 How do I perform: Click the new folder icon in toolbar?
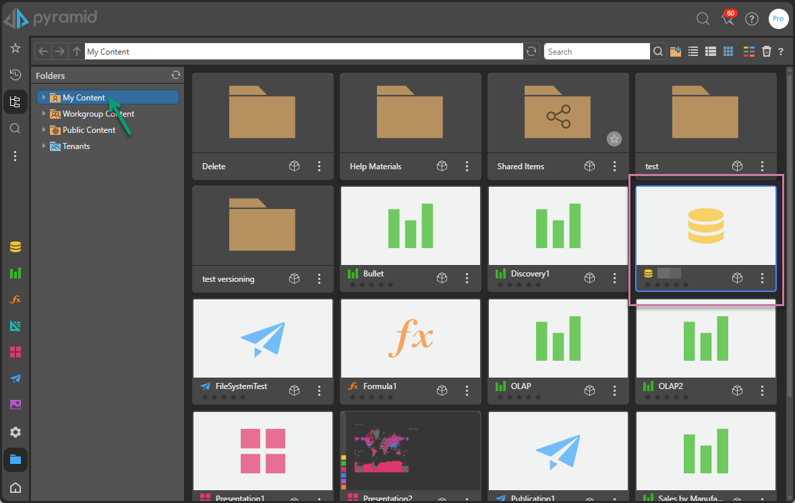pos(675,51)
